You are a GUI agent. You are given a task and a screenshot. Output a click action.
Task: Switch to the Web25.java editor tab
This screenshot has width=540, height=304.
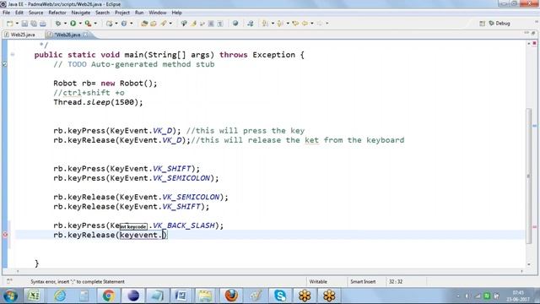(x=23, y=35)
